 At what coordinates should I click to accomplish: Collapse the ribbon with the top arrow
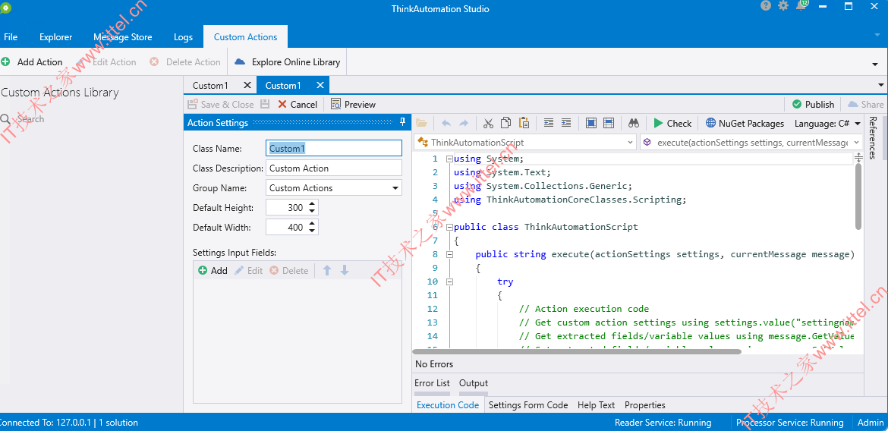tap(877, 34)
